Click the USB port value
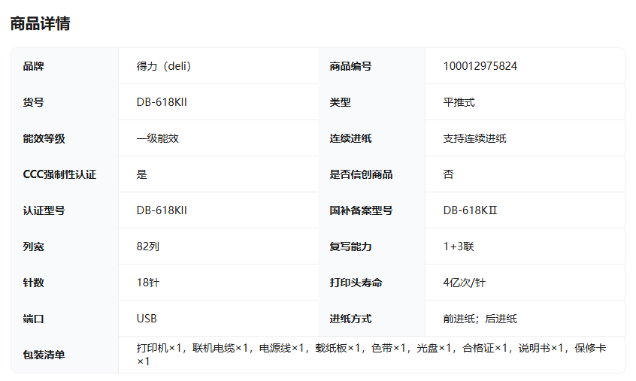The image size is (636, 381). tap(147, 319)
